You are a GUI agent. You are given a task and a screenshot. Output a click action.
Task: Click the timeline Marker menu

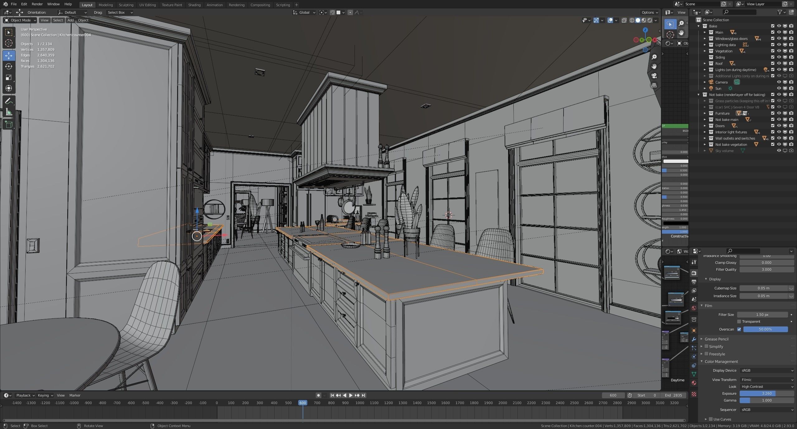click(75, 395)
